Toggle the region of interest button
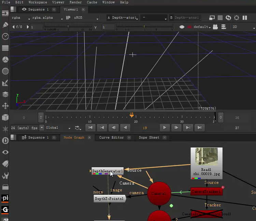 point(237,18)
